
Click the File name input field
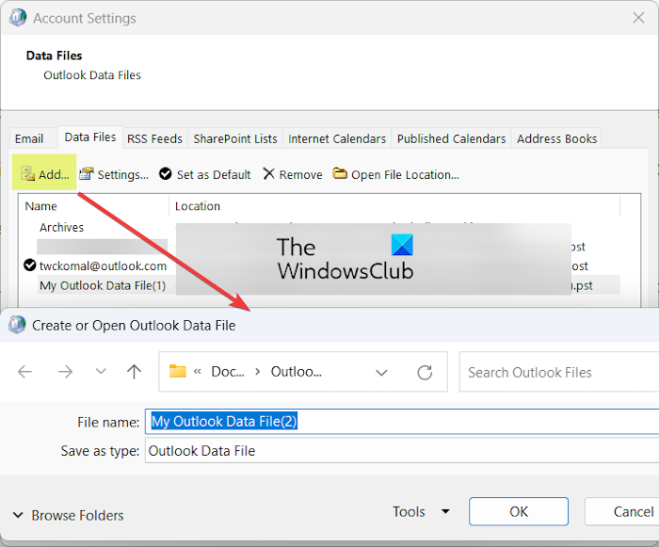point(402,421)
